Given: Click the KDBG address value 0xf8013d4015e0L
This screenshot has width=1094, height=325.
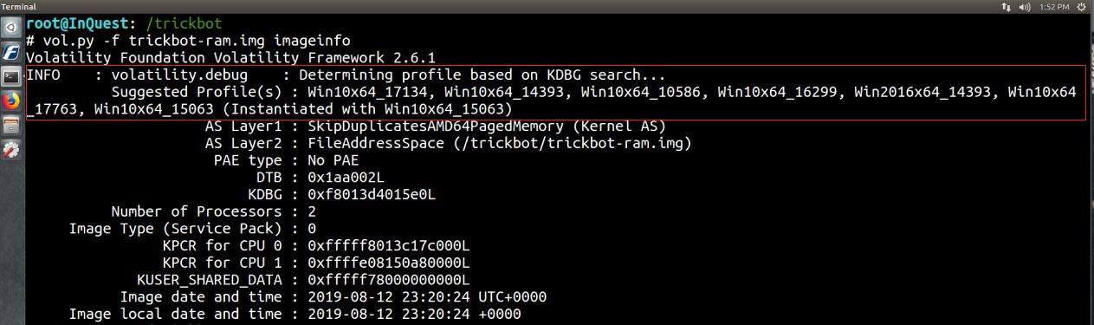Looking at the screenshot, I should pyautogui.click(x=372, y=194).
